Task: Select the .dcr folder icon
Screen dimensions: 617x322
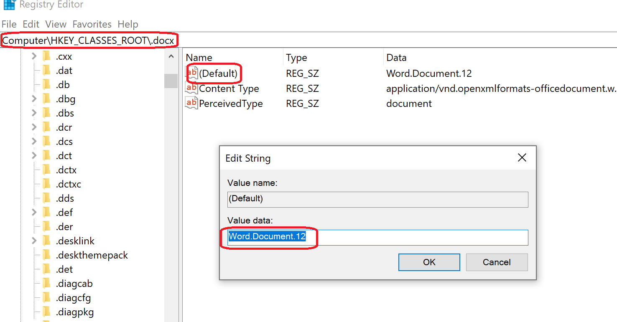Action: [x=46, y=127]
